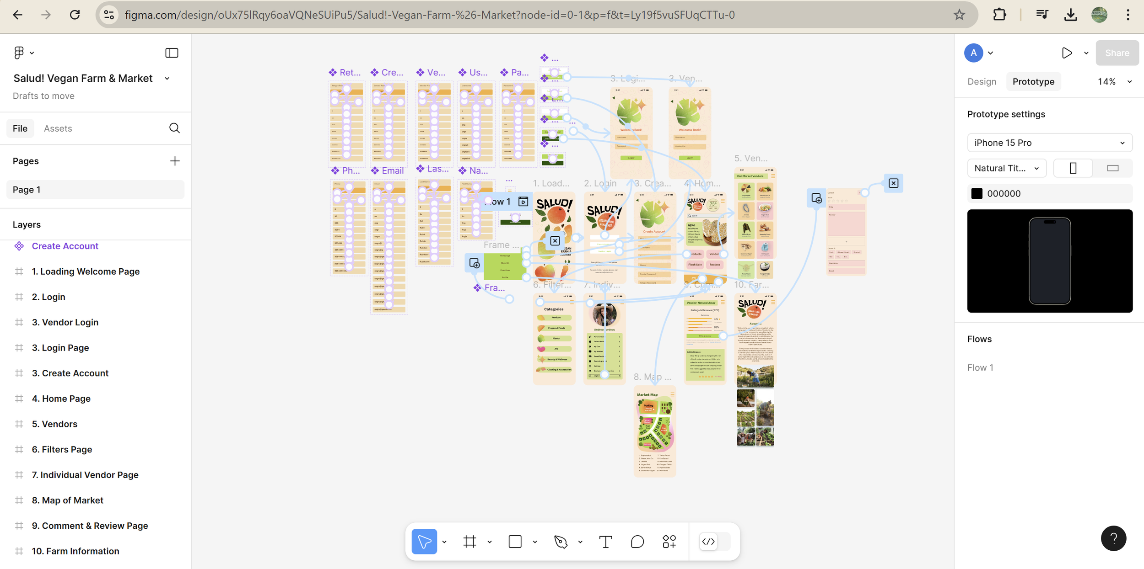The height and width of the screenshot is (569, 1144).
Task: Select the Pen tool
Action: tap(561, 542)
